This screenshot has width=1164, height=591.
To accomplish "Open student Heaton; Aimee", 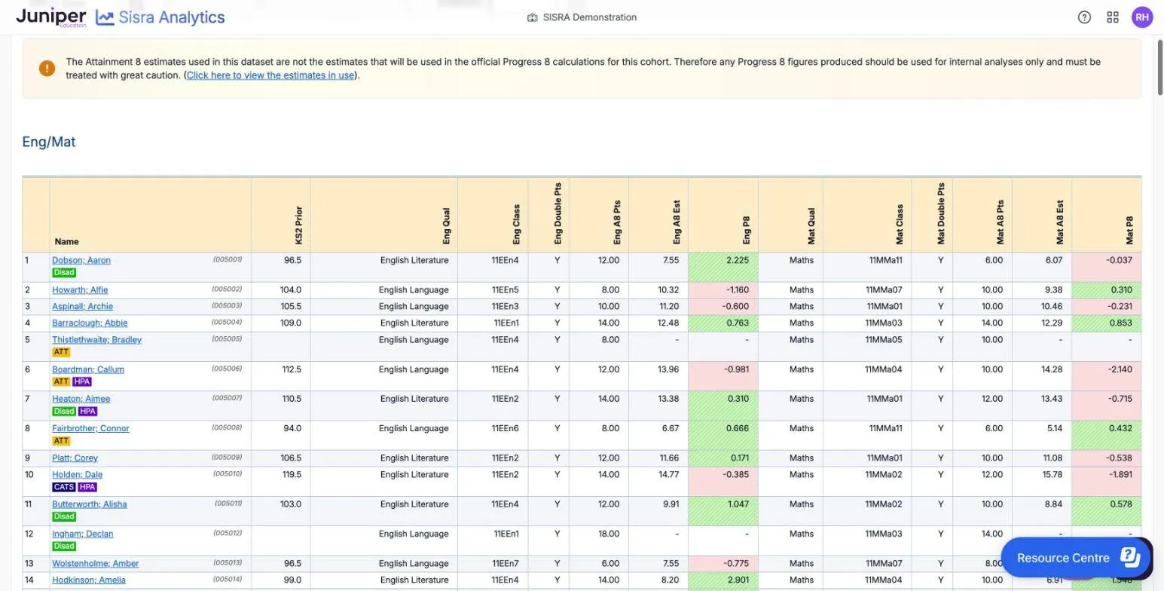I will pyautogui.click(x=81, y=399).
